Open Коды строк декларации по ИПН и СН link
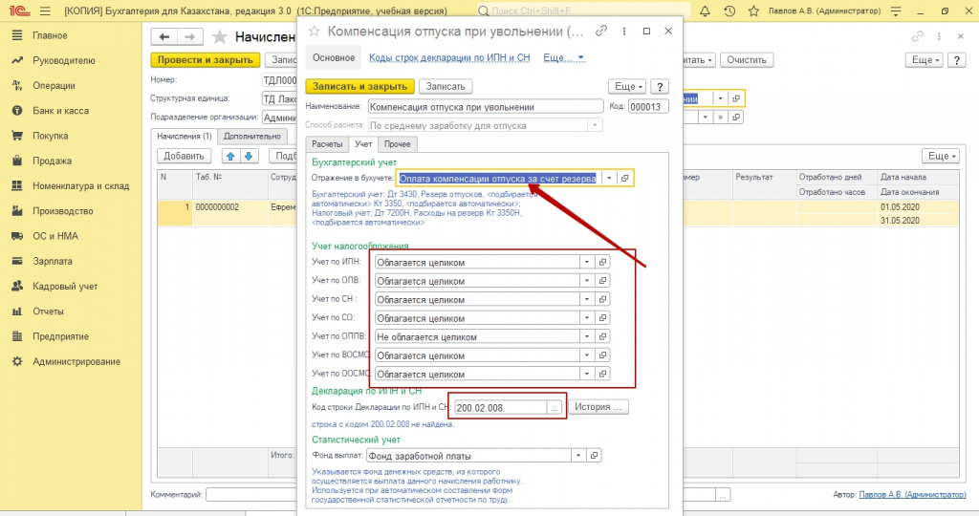Screen dimensions: 979x516 449,57
